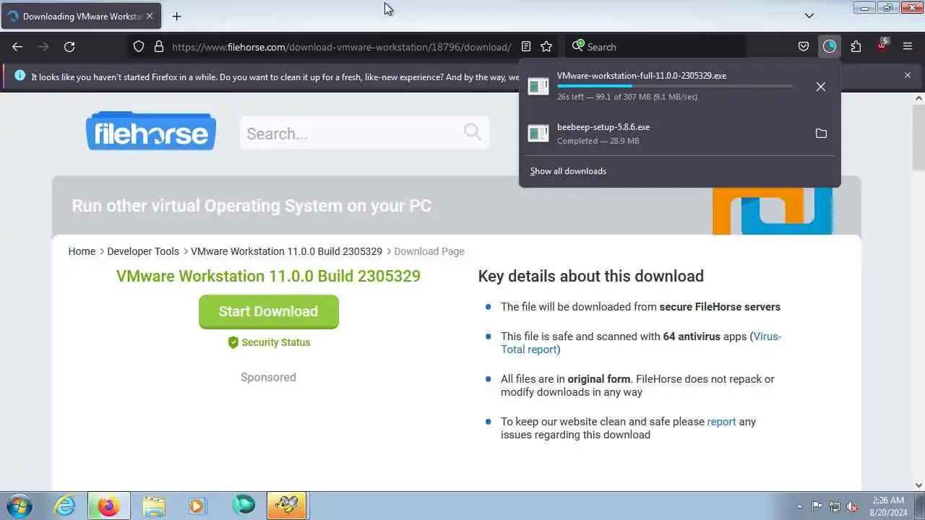The image size is (925, 520).
Task: Click the search magnifier icon on FileHorse
Action: [x=473, y=131]
